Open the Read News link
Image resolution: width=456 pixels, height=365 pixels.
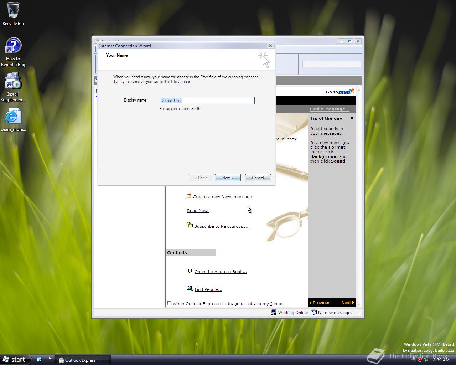[x=198, y=211]
